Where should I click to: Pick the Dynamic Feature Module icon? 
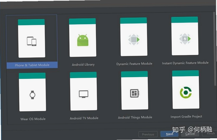[x=134, y=39]
